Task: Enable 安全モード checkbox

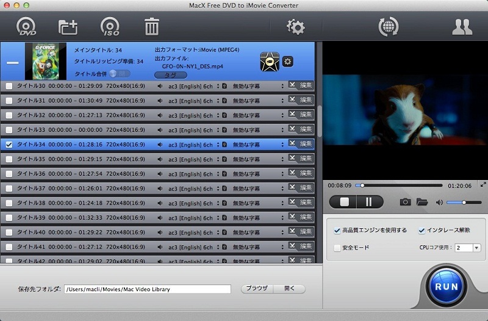Action: (x=337, y=248)
